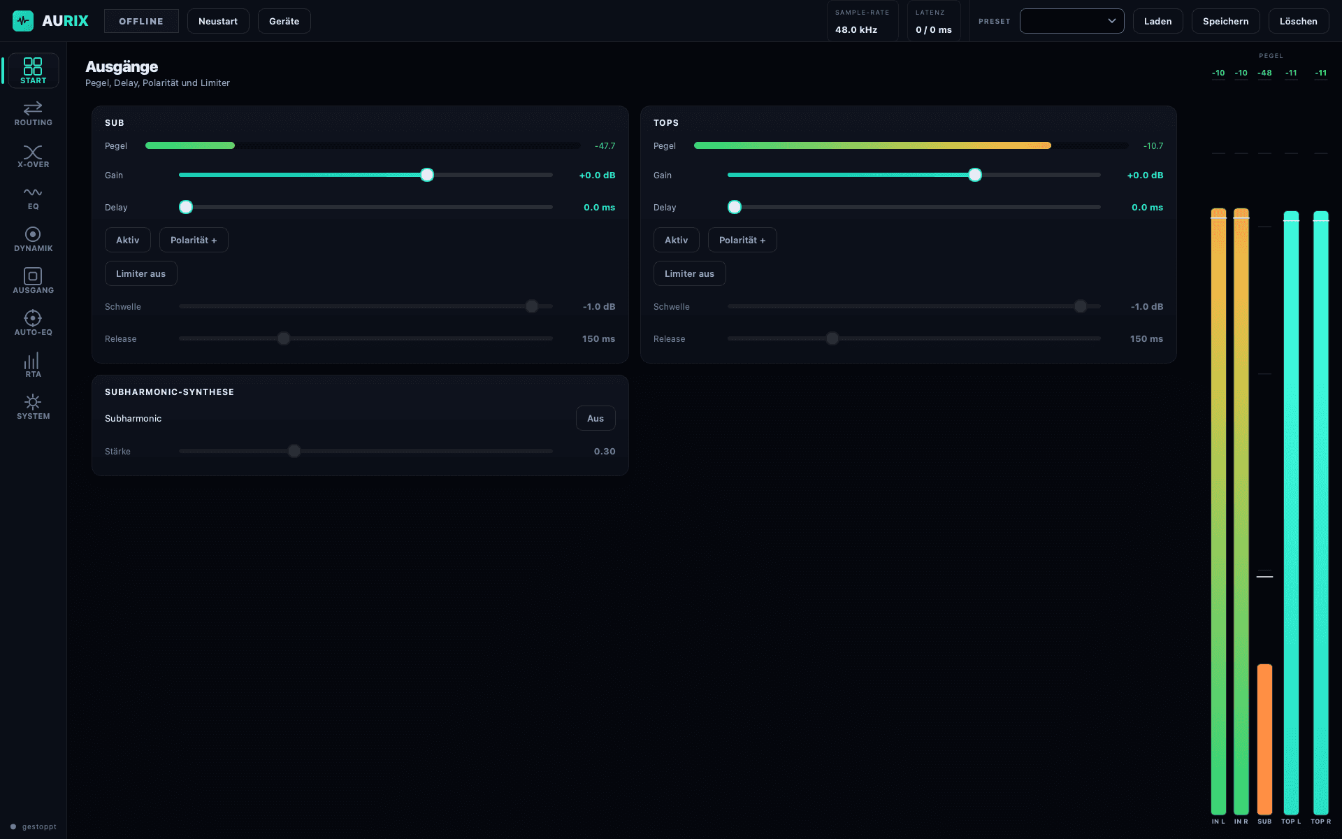Toggle SUB Limiter aus button
This screenshot has width=1342, height=839.
tap(141, 273)
